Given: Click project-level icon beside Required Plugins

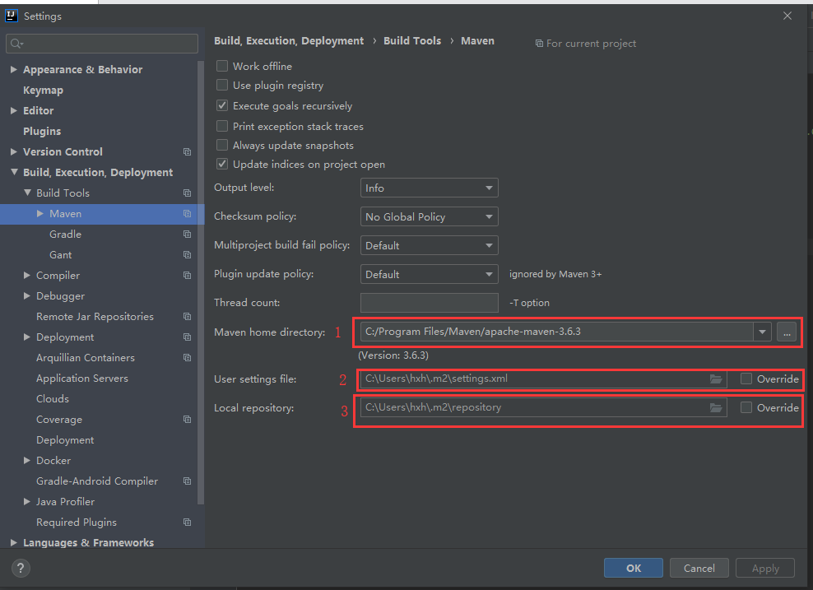Looking at the screenshot, I should (187, 523).
